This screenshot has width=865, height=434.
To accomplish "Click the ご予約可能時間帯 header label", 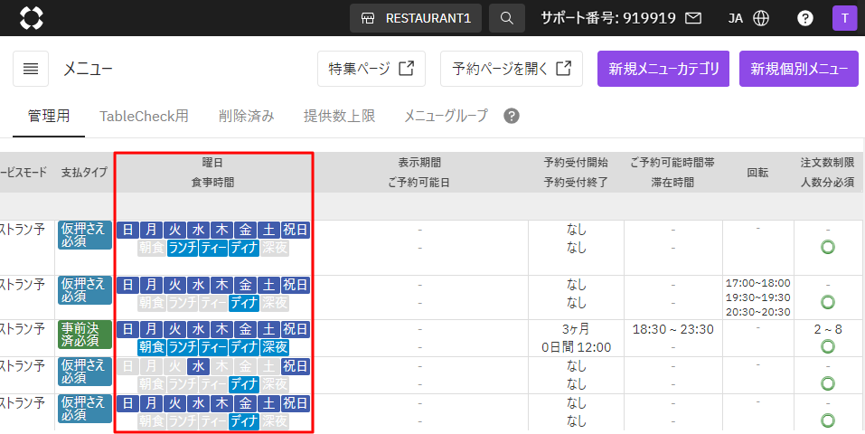I will pos(672,163).
